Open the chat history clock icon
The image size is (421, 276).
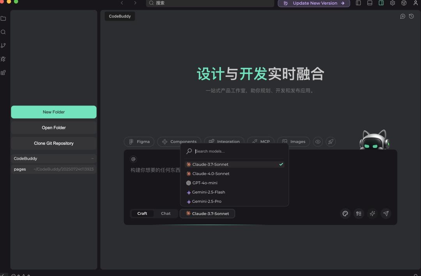[411, 16]
